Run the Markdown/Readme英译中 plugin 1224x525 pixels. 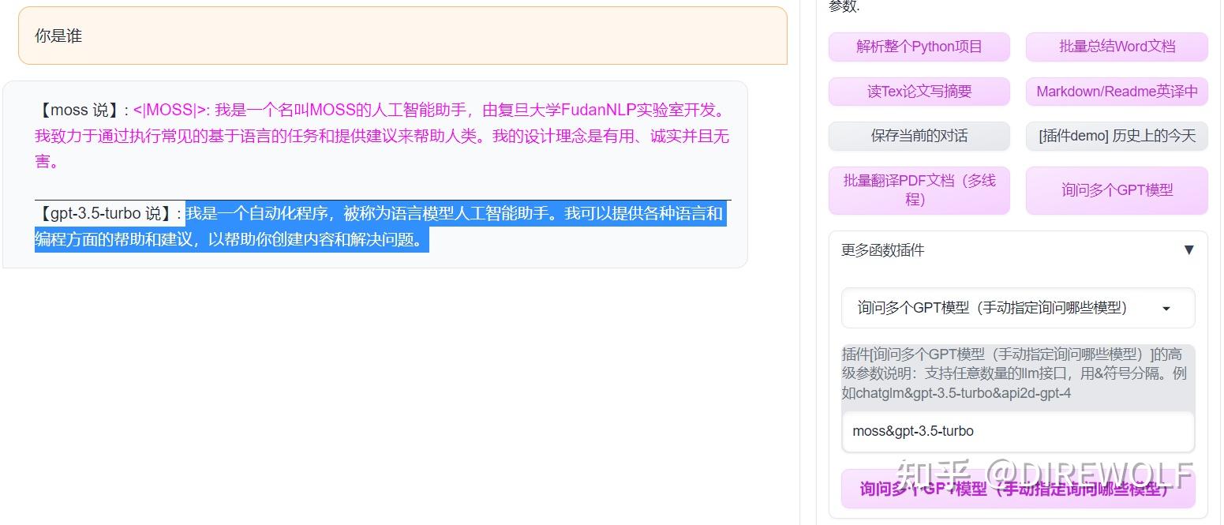[x=1117, y=92]
